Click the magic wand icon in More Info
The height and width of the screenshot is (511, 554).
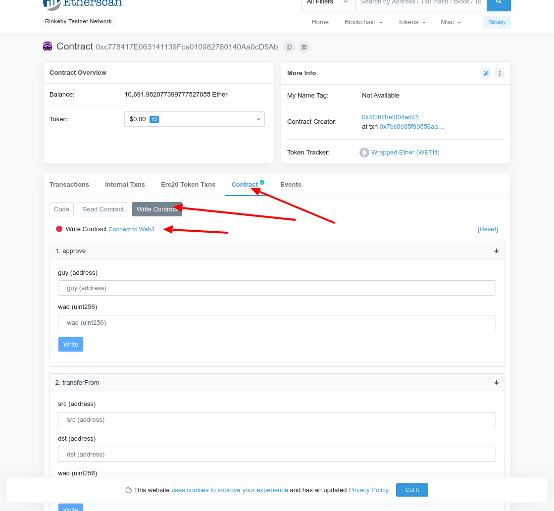(486, 73)
